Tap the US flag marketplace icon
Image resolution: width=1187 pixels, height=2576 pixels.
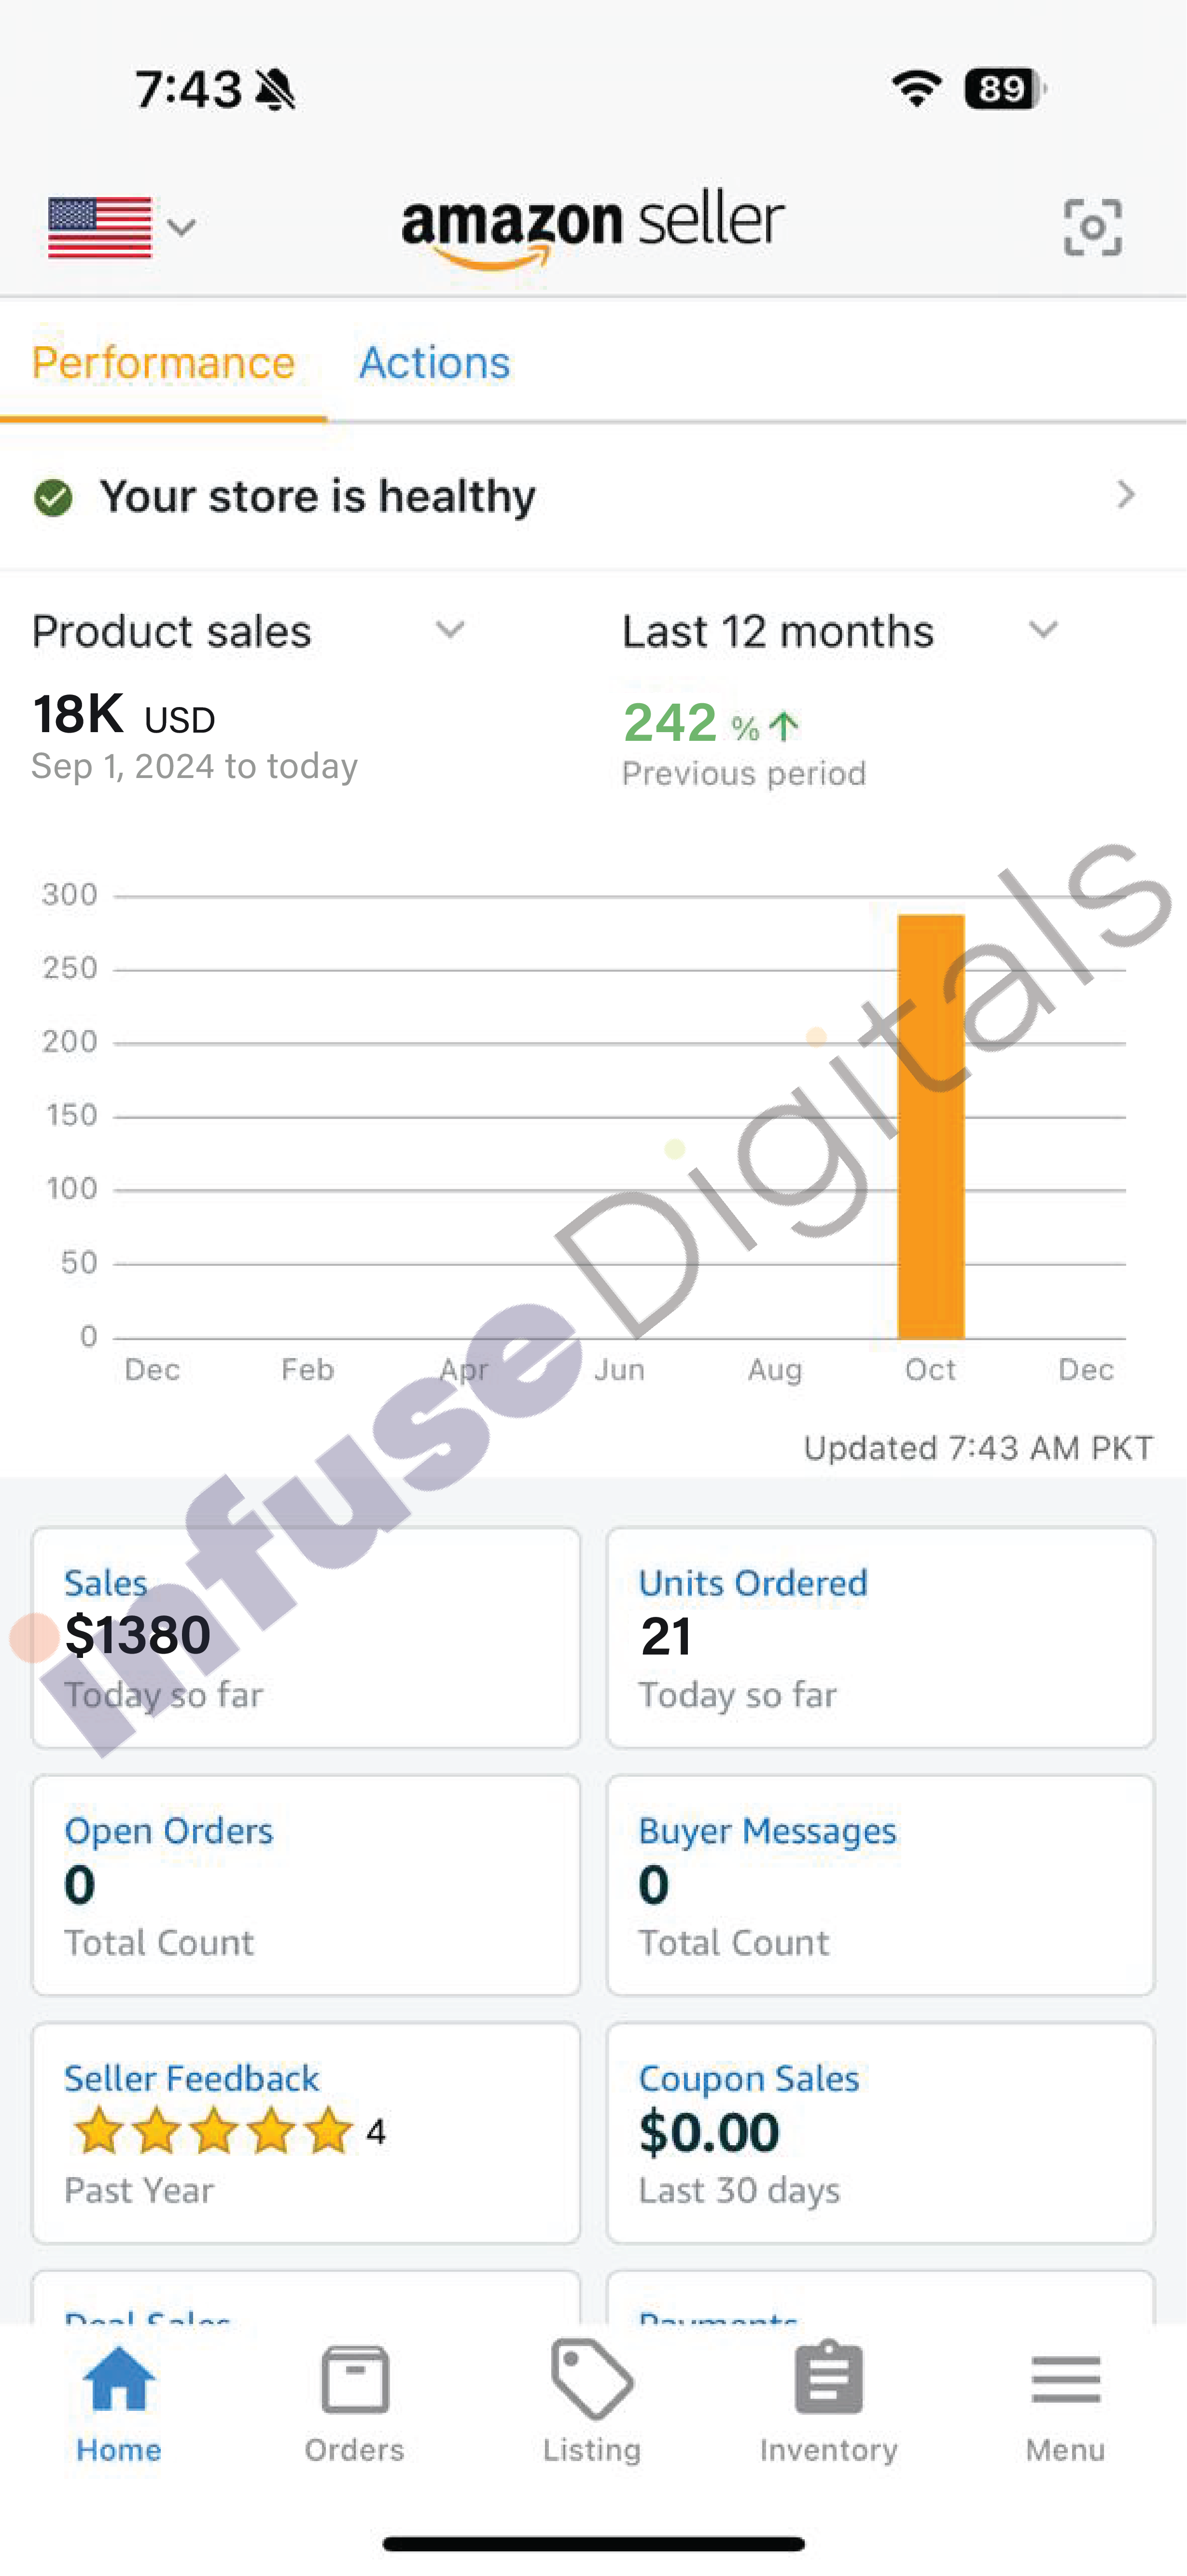100,227
